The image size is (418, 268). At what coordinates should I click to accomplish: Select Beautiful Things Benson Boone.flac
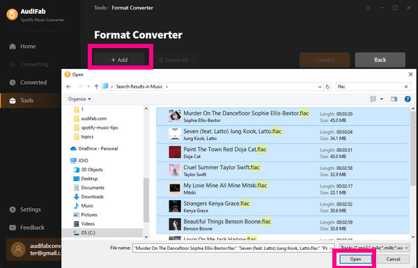(x=283, y=225)
